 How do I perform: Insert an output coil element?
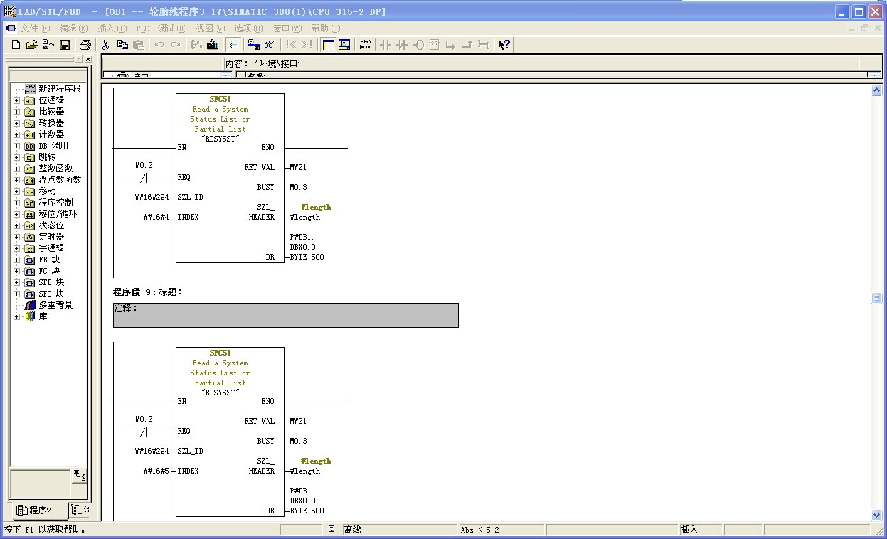point(418,45)
